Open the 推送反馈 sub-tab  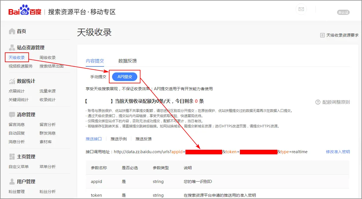click(x=144, y=139)
